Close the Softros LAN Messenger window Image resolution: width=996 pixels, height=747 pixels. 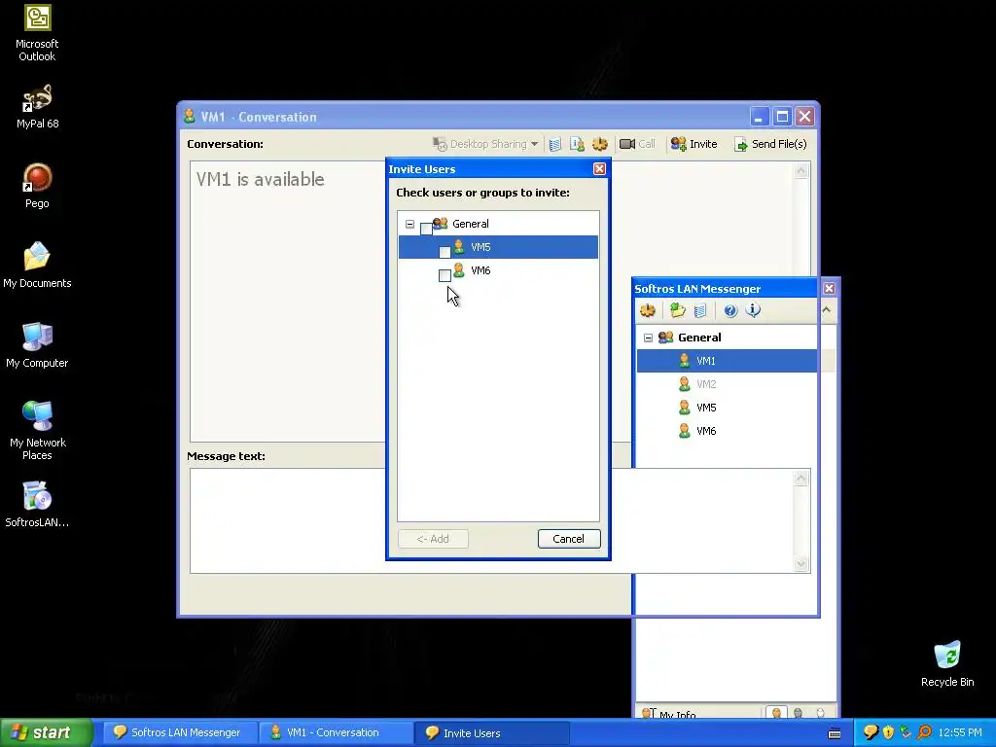tap(829, 288)
